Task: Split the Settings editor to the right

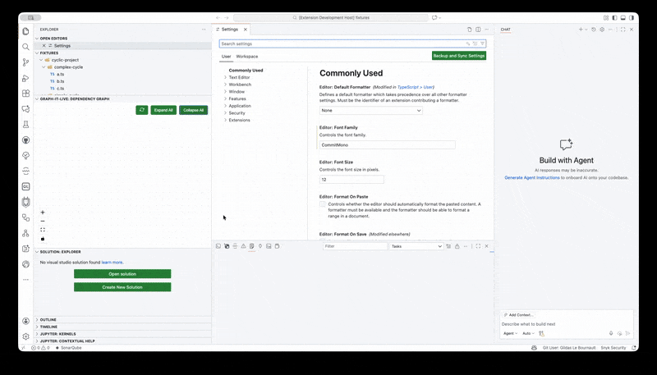Action: click(x=478, y=30)
